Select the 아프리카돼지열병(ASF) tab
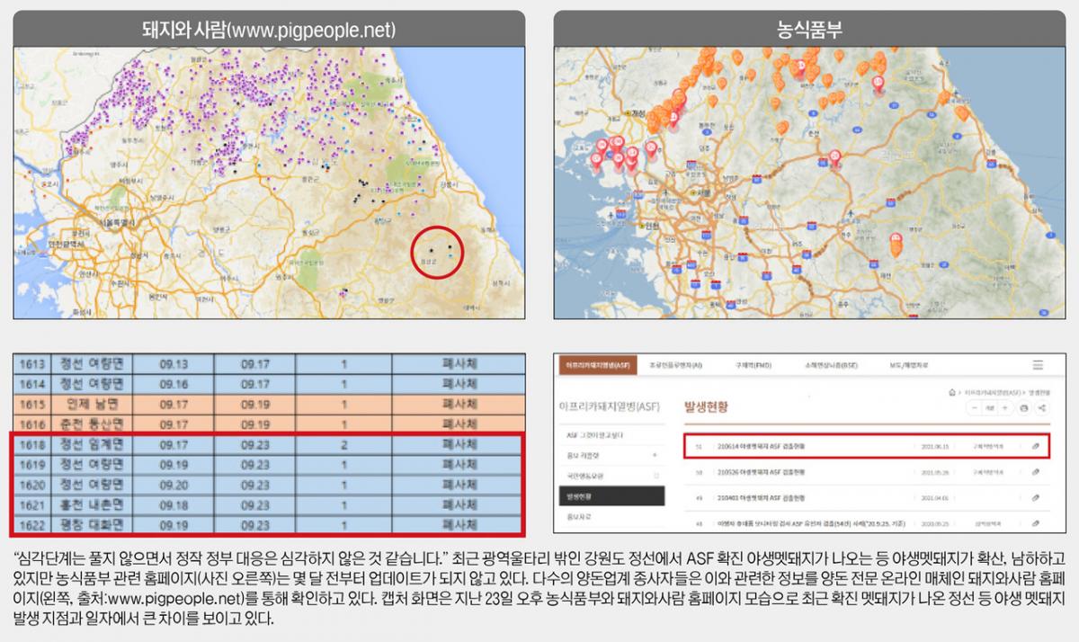 coord(595,365)
